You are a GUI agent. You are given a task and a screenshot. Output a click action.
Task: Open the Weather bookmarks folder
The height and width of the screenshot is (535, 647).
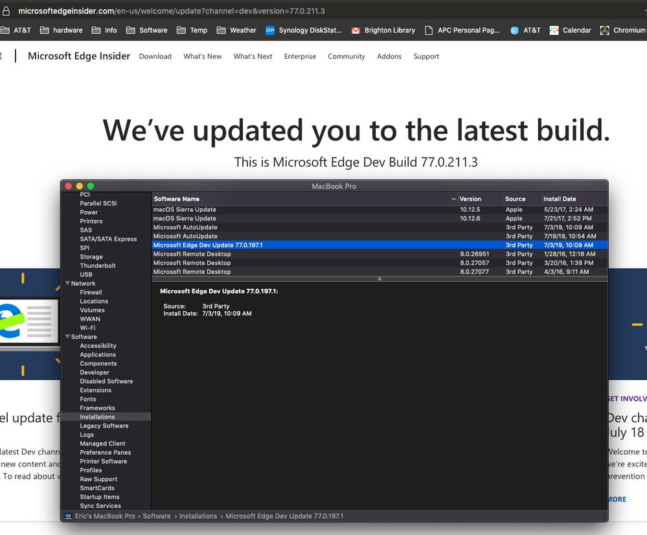click(x=236, y=30)
